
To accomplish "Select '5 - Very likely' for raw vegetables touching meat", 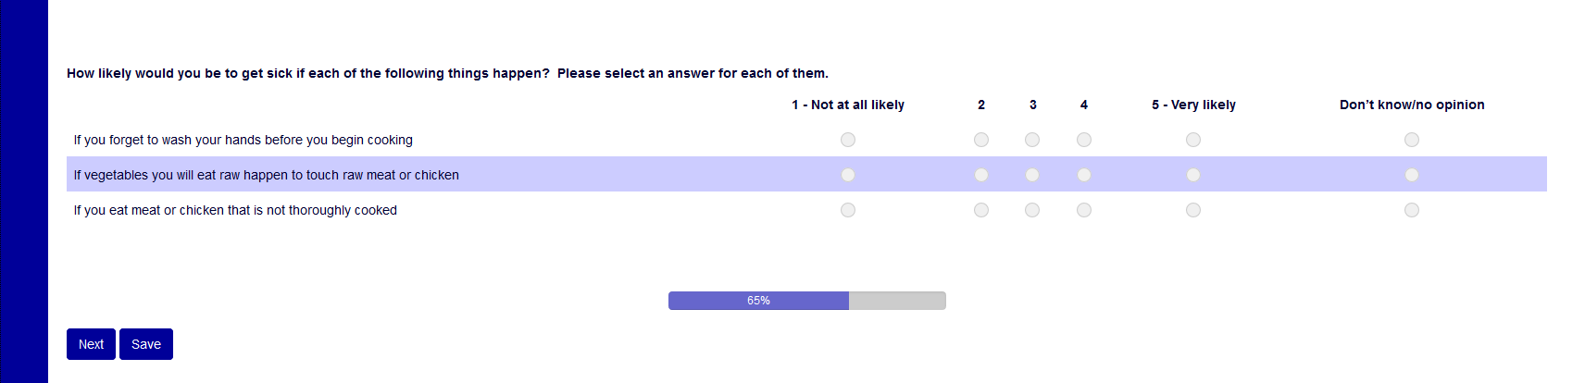I will pos(1193,175).
